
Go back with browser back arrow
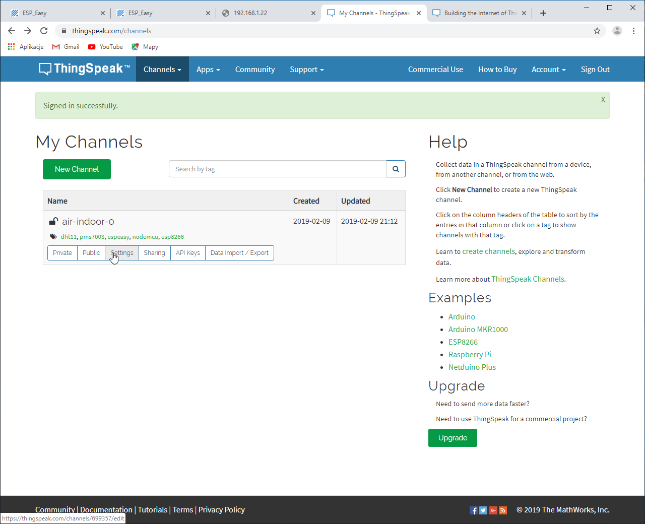[x=12, y=31]
